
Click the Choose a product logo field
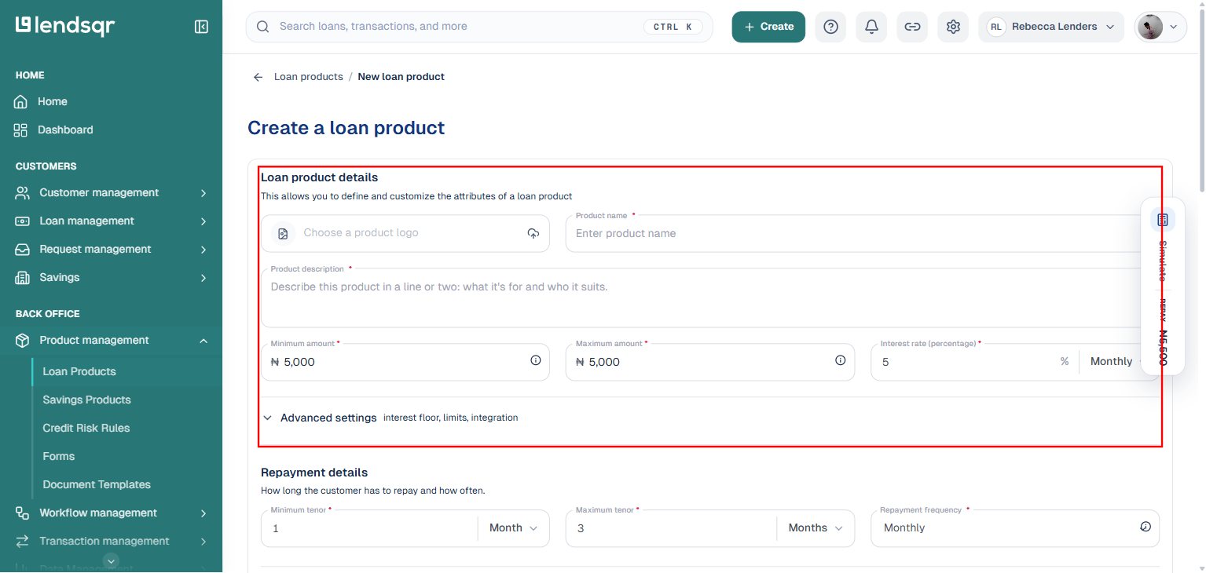click(x=405, y=233)
